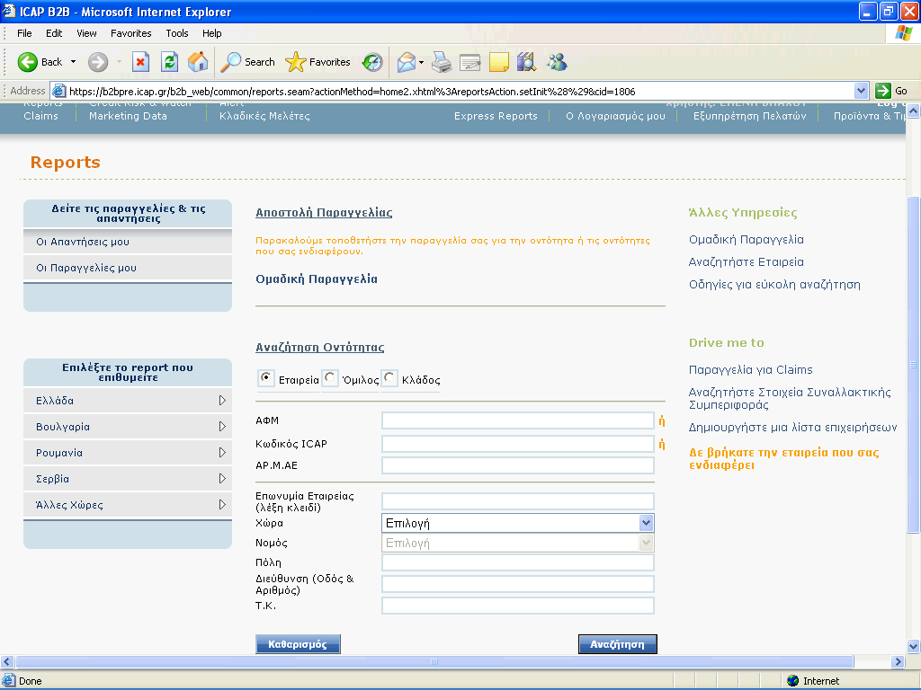Image resolution: width=921 pixels, height=690 pixels.
Task: Click the Stop loading icon
Action: [x=140, y=62]
